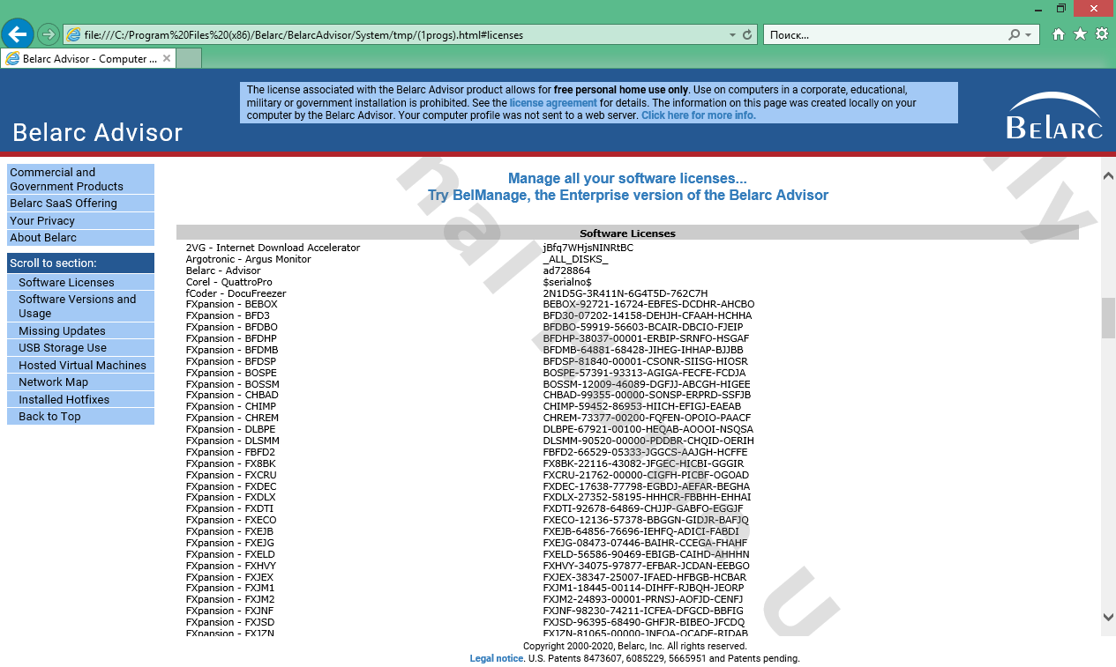The width and height of the screenshot is (1116, 667).
Task: Close the Belarc Advisor tab
Action: click(x=167, y=59)
